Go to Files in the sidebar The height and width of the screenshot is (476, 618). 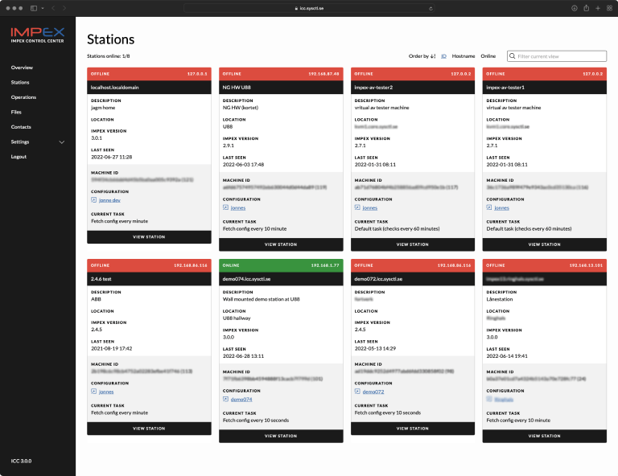coord(16,112)
